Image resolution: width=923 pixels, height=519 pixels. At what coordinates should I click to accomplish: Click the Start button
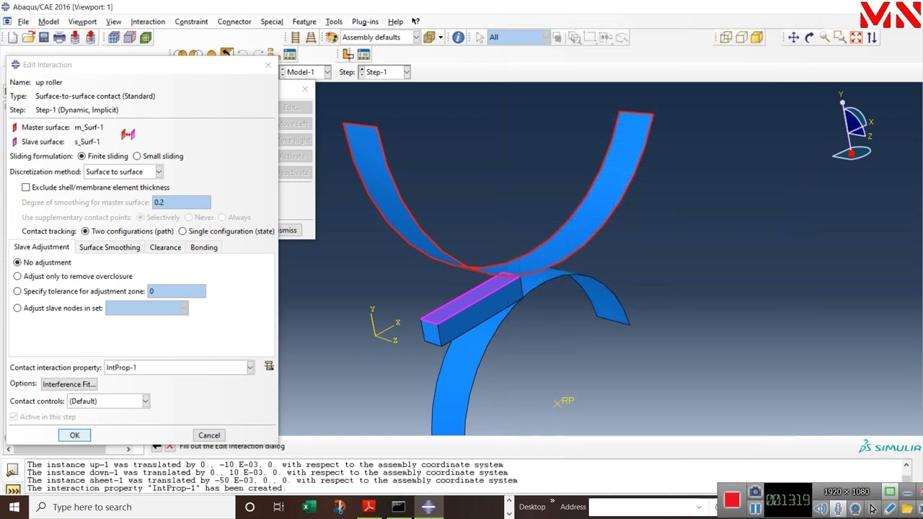[14, 507]
